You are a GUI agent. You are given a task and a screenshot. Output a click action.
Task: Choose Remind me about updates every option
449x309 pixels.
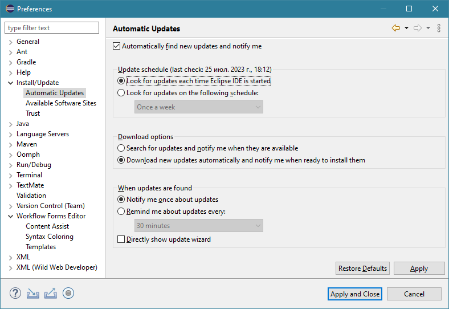point(121,212)
